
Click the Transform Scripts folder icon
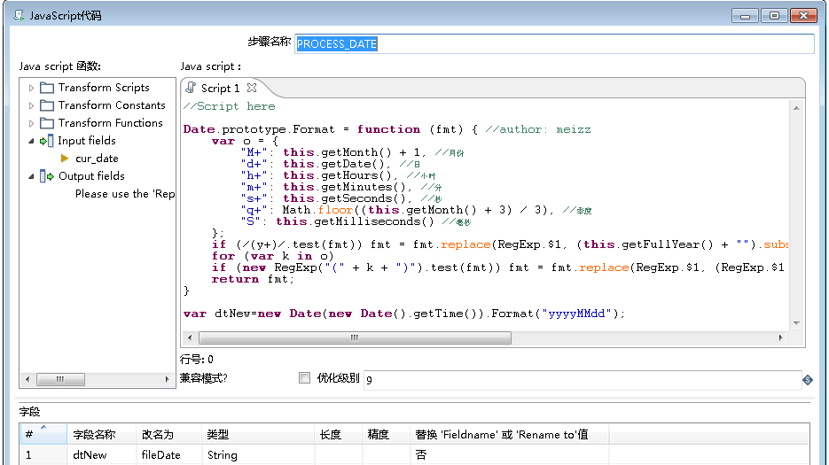tap(47, 88)
